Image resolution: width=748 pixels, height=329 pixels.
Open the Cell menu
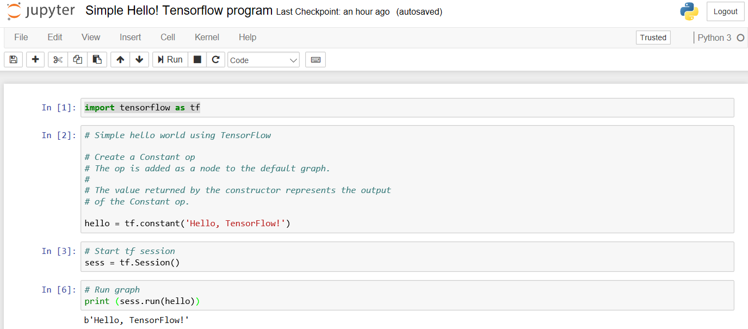click(x=168, y=37)
